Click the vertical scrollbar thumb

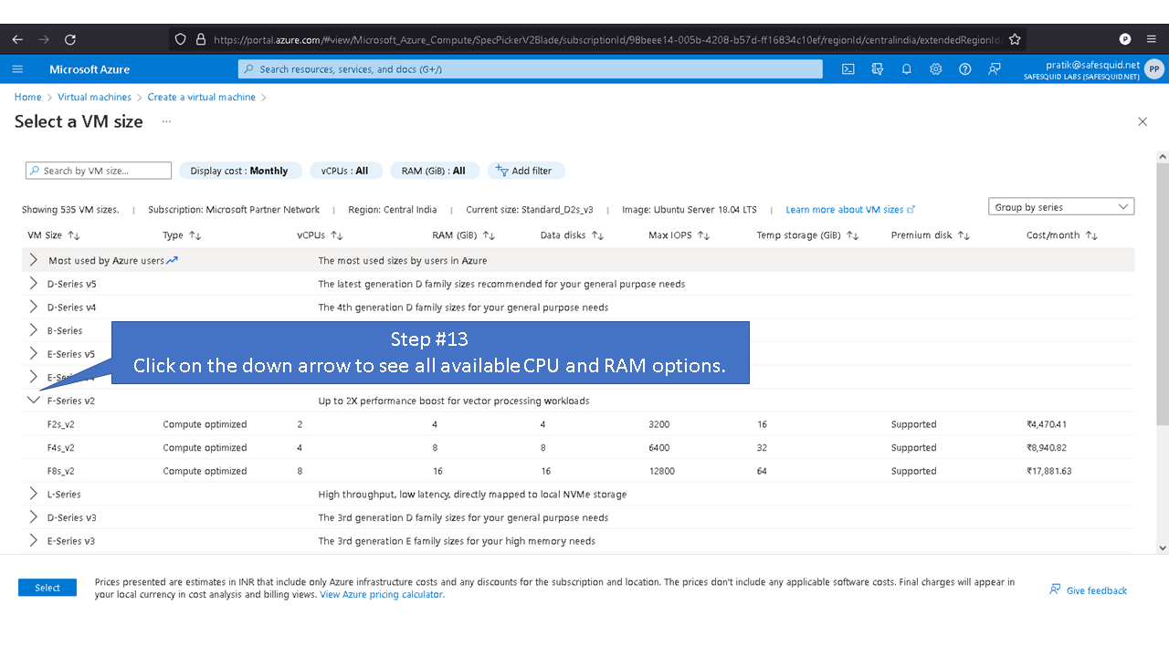click(1162, 294)
